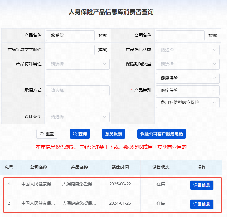Open the 承保方式 dropdown
Screen dimensions: 227x217
point(78,90)
